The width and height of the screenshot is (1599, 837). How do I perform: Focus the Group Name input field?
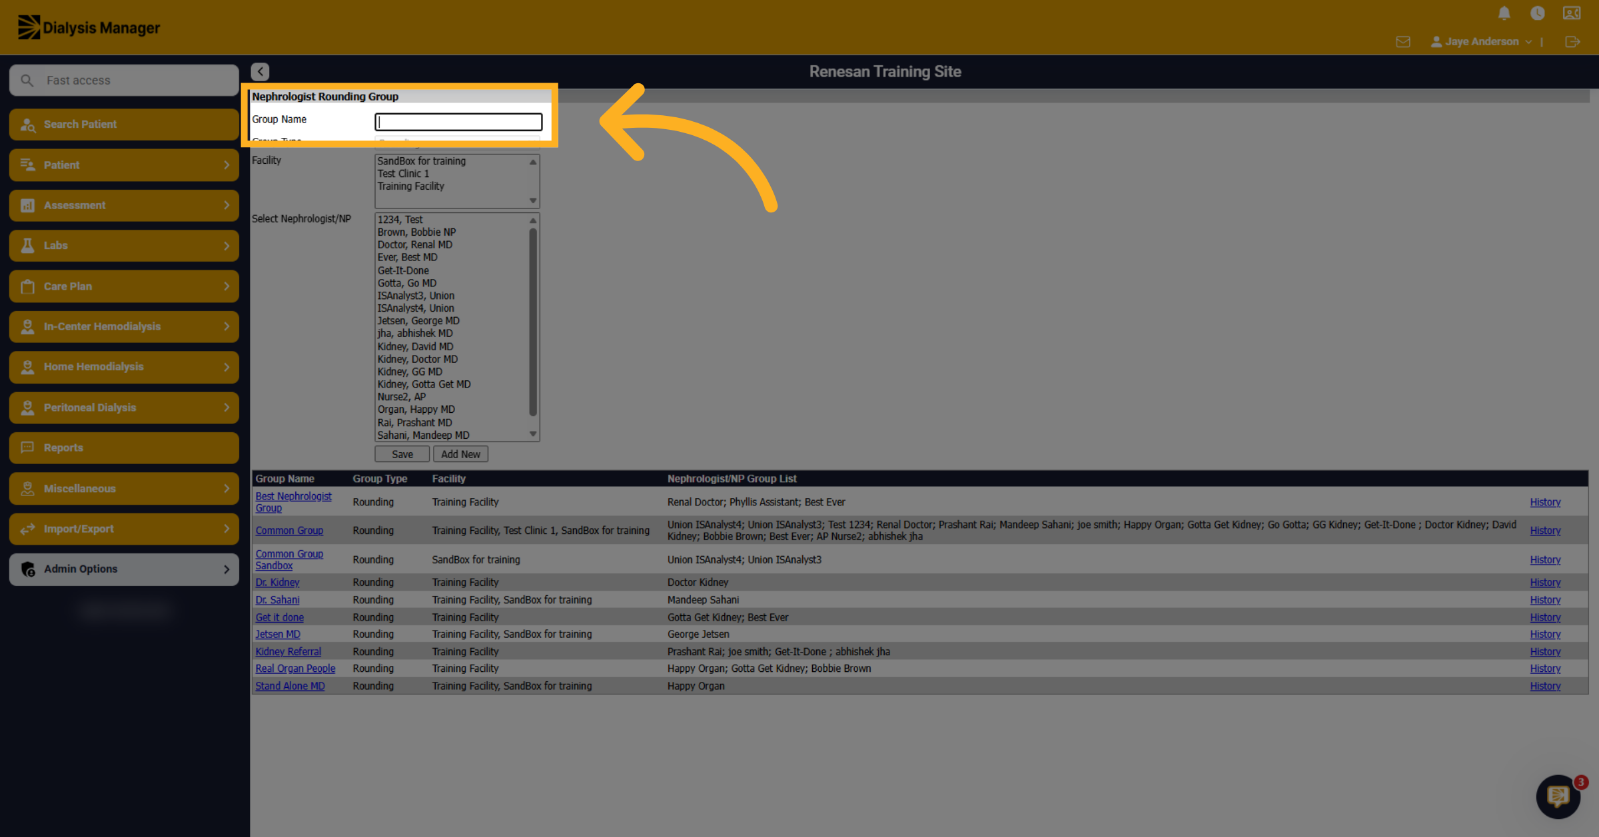458,121
